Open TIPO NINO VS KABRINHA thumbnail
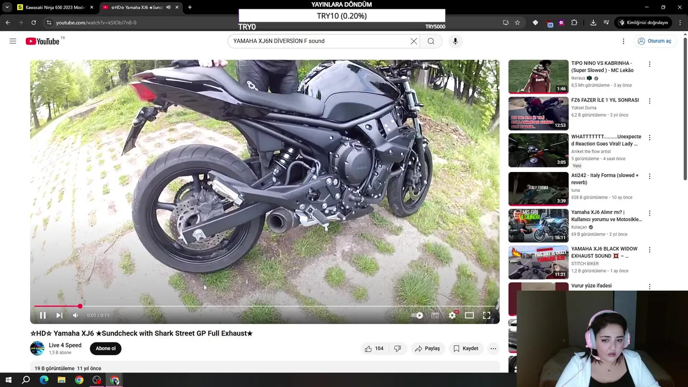The height and width of the screenshot is (387, 688). [538, 76]
